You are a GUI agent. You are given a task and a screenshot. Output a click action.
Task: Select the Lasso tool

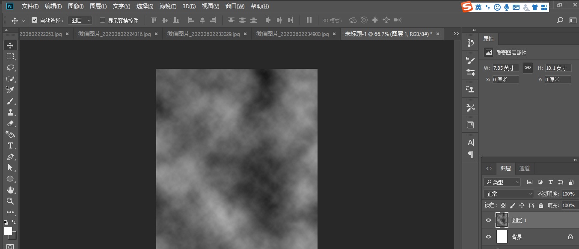(10, 68)
